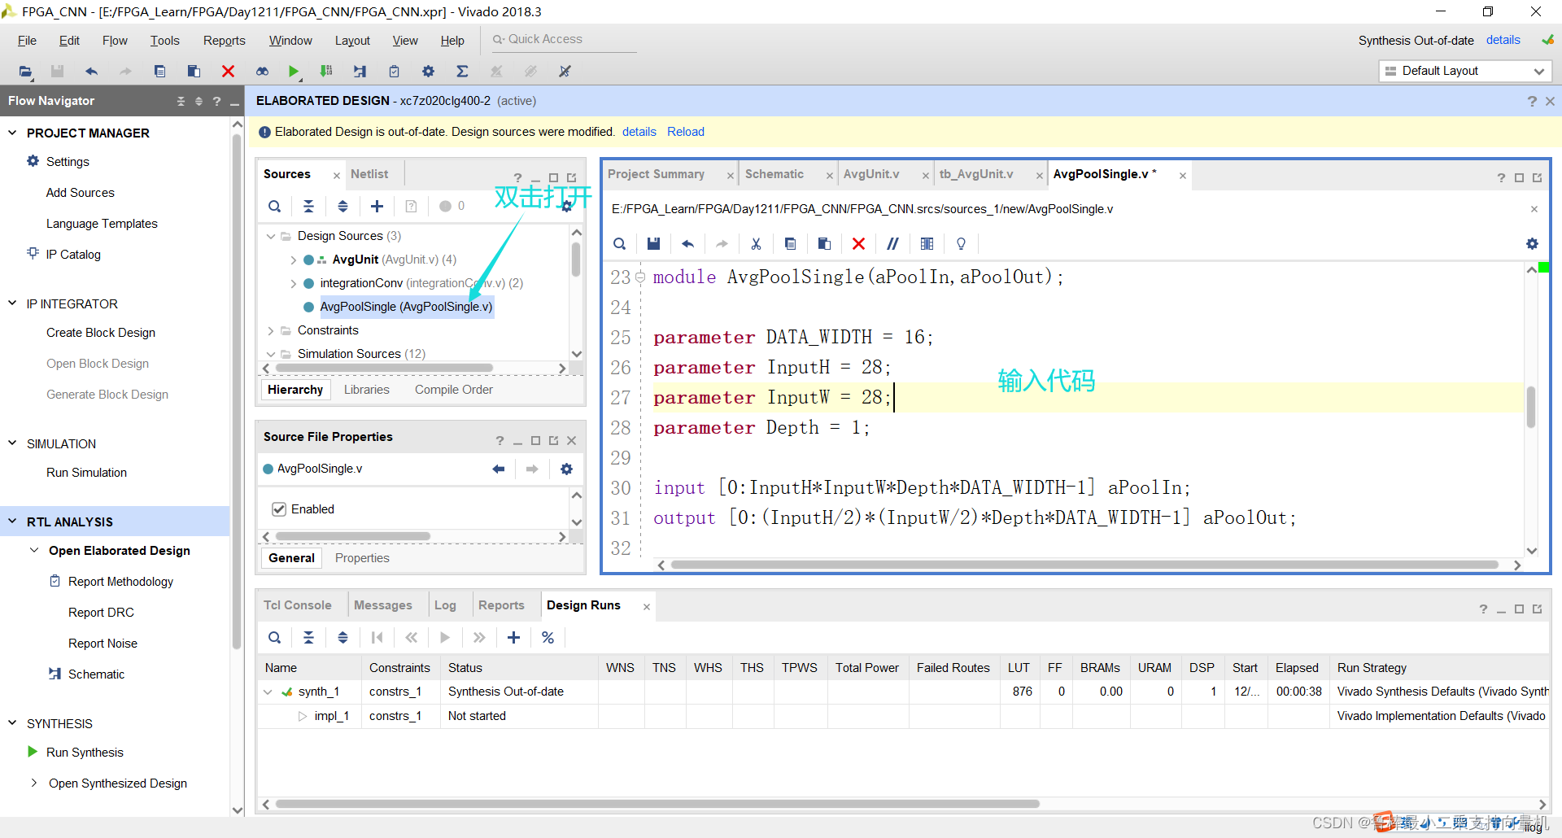
Task: Open the Tools menu
Action: [164, 41]
